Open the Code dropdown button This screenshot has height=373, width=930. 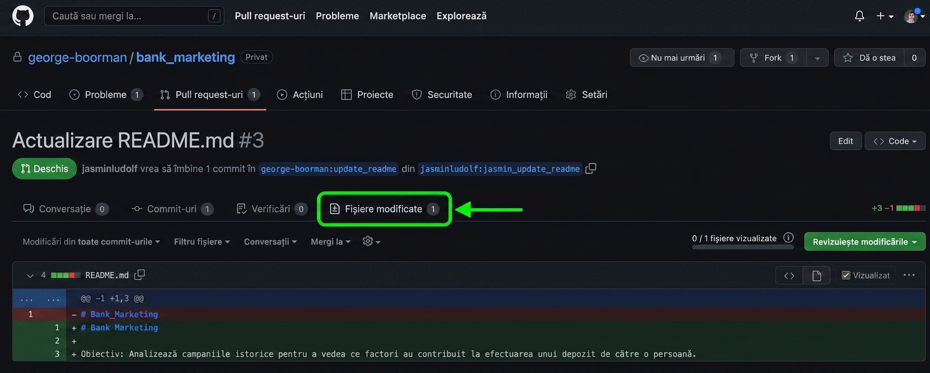[895, 141]
